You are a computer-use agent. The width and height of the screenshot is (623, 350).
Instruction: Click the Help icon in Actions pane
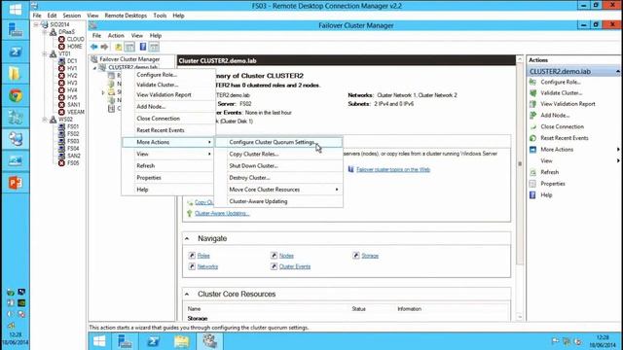[532, 194]
